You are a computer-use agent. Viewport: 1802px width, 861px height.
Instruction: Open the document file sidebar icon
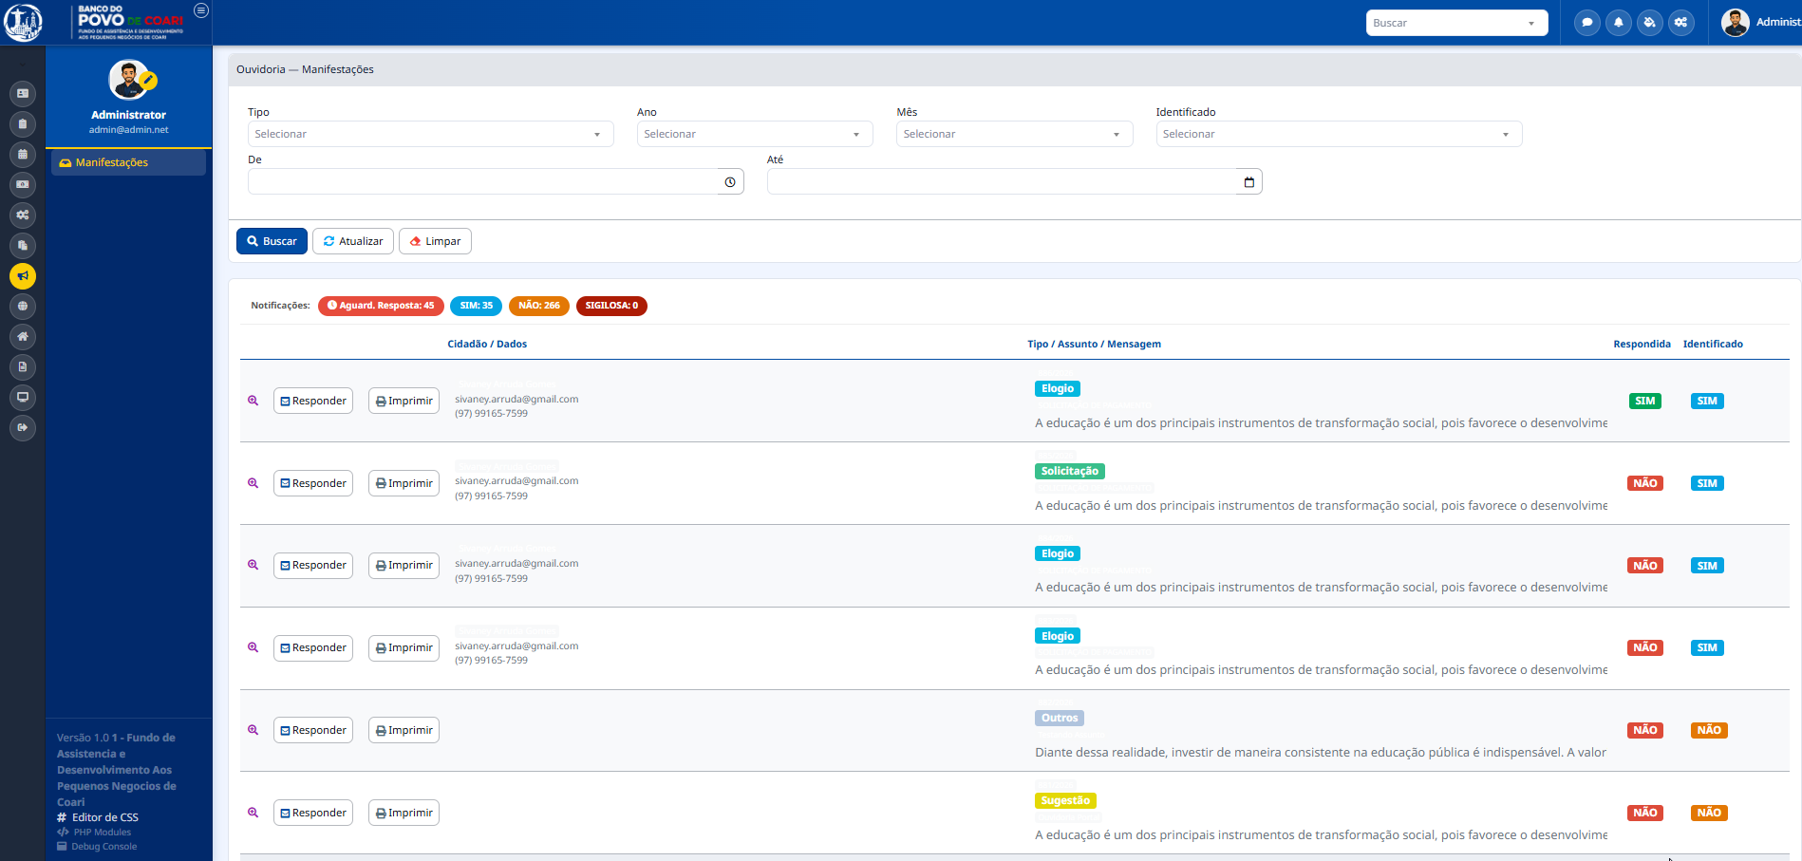click(23, 366)
